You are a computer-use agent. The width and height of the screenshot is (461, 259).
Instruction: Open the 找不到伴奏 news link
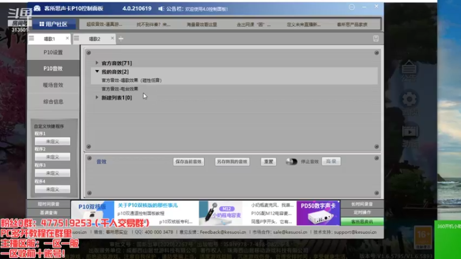153,24
